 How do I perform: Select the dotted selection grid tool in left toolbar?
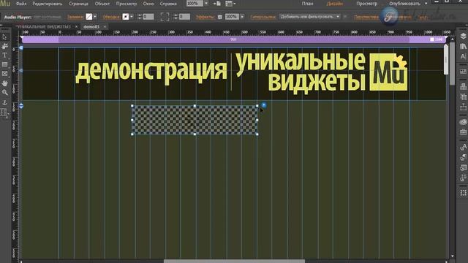point(4,112)
